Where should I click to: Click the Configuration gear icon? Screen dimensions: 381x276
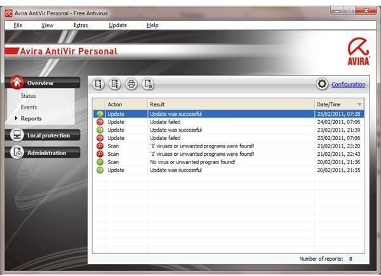click(x=322, y=84)
